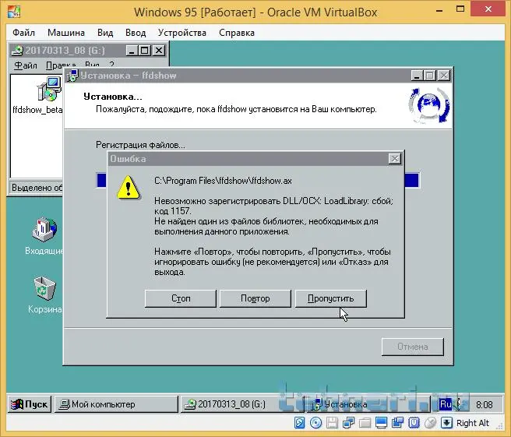Maximize the G: drive explorer window

[x=144, y=51]
